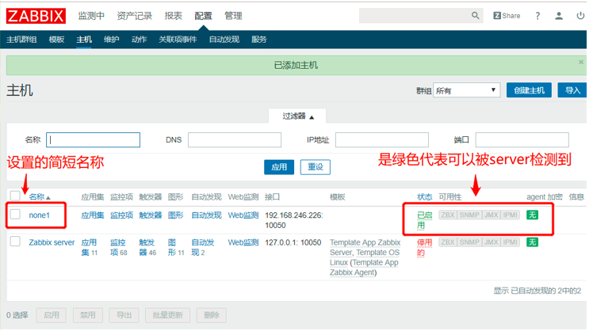Open 触发器 for host none1
The image size is (593, 335).
coord(150,215)
